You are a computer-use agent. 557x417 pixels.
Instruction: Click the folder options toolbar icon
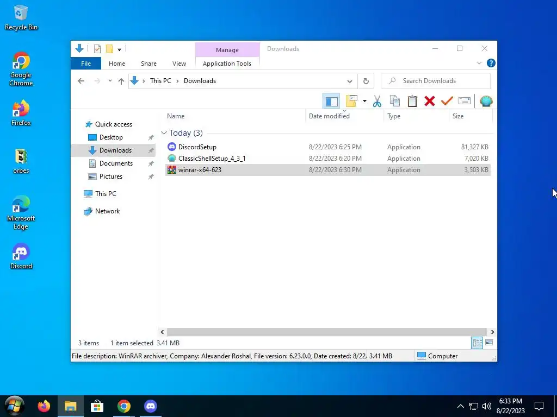tap(351, 102)
